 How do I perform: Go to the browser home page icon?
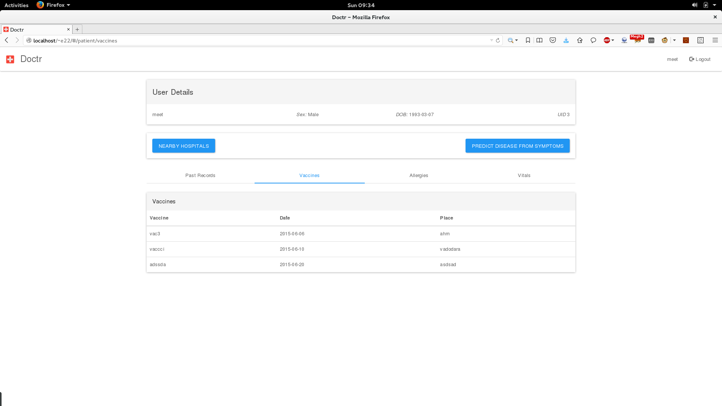tap(580, 40)
